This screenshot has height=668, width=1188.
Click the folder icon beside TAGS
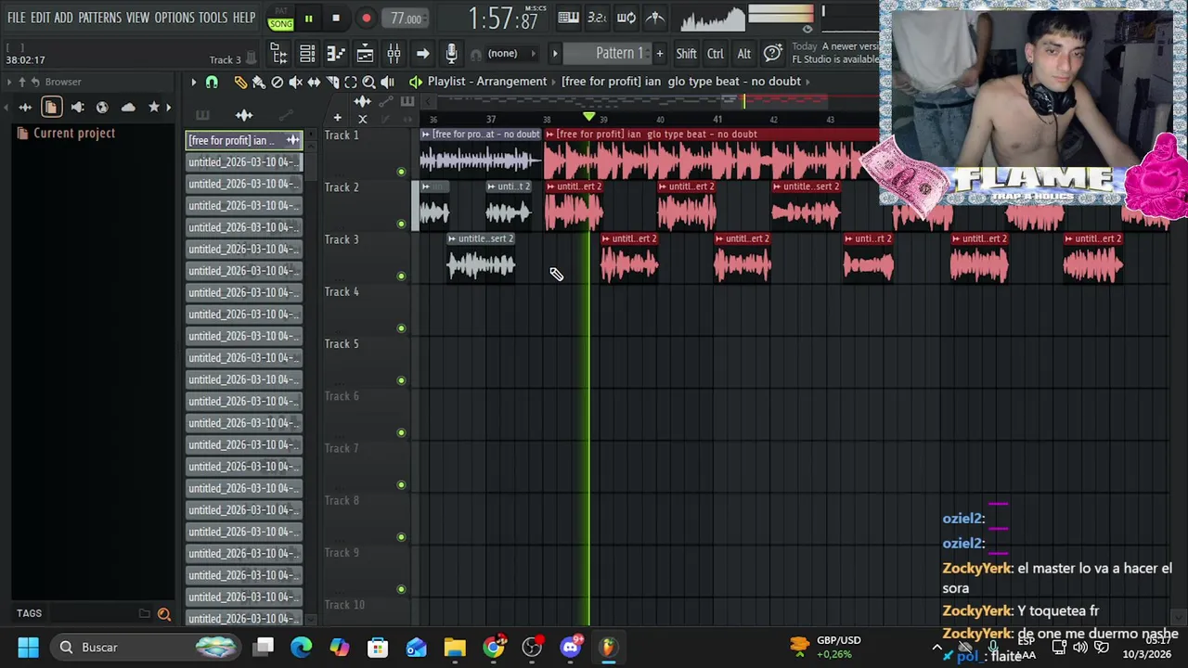(145, 613)
